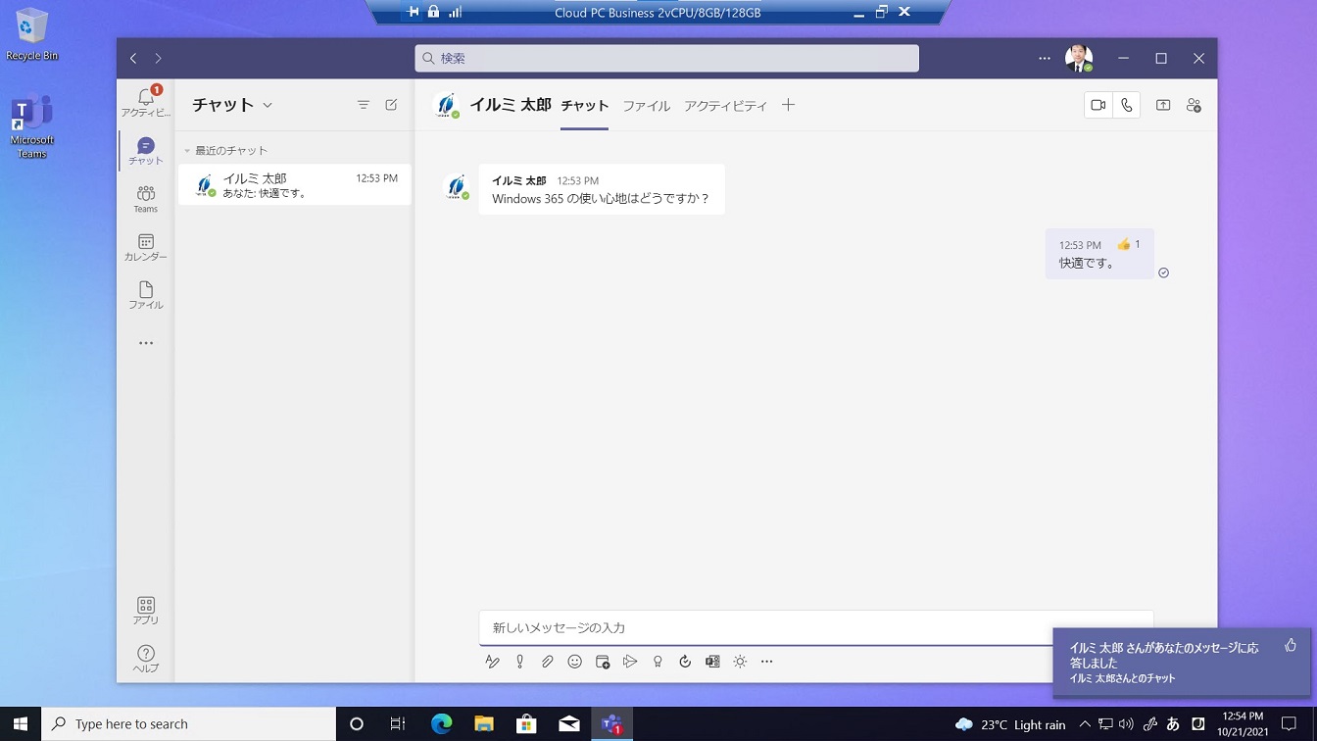
Task: Start a video call
Action: (x=1098, y=105)
